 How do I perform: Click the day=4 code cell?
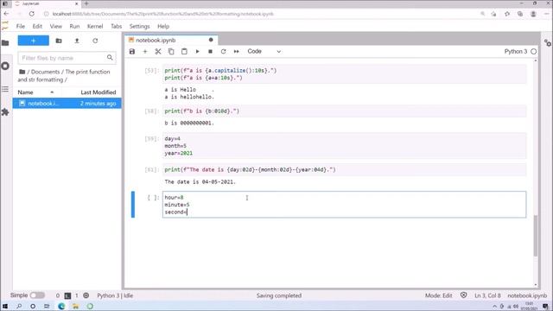point(344,146)
